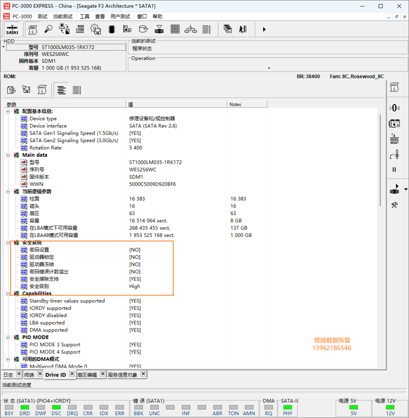Click the save Drive ID icon

coord(26,89)
